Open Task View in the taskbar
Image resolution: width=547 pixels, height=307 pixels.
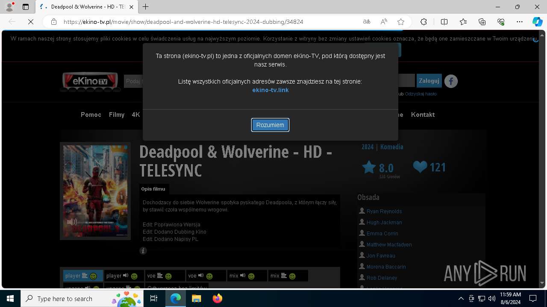(154, 298)
